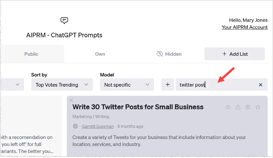Open Garrett Sussman author link
The image size is (273, 158).
(98, 126)
